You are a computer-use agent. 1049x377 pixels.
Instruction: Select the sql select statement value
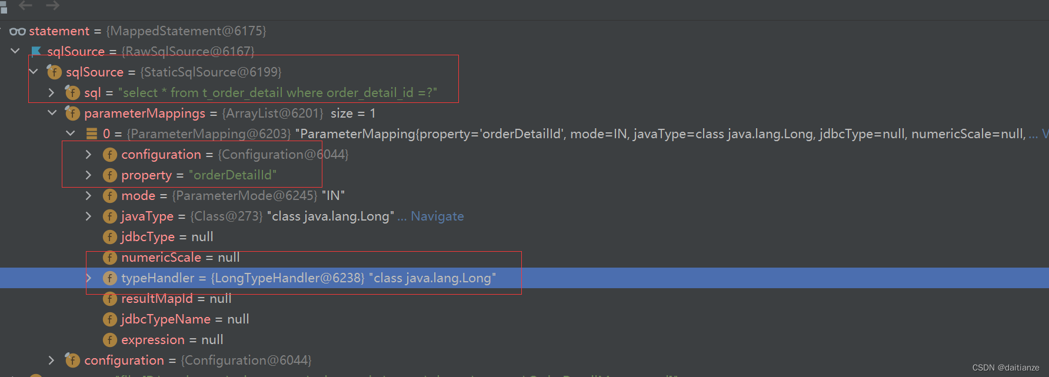278,93
